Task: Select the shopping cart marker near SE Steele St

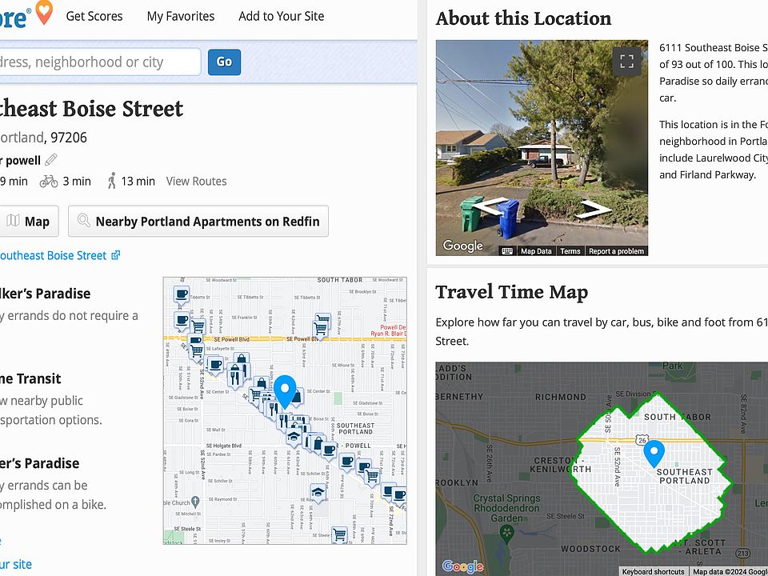Action: click(339, 534)
